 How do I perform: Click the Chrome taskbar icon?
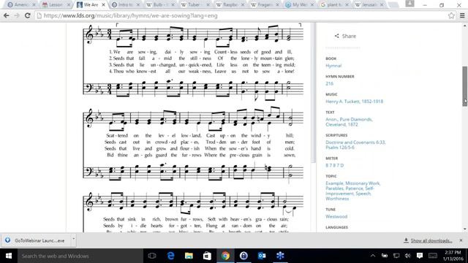point(225,256)
